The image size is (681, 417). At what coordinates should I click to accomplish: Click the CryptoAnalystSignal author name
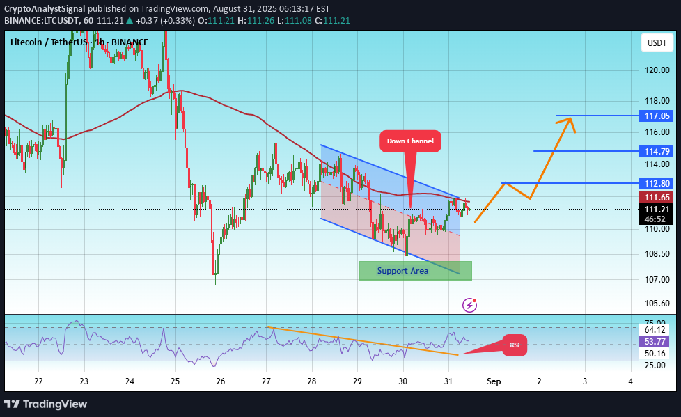pyautogui.click(x=45, y=8)
